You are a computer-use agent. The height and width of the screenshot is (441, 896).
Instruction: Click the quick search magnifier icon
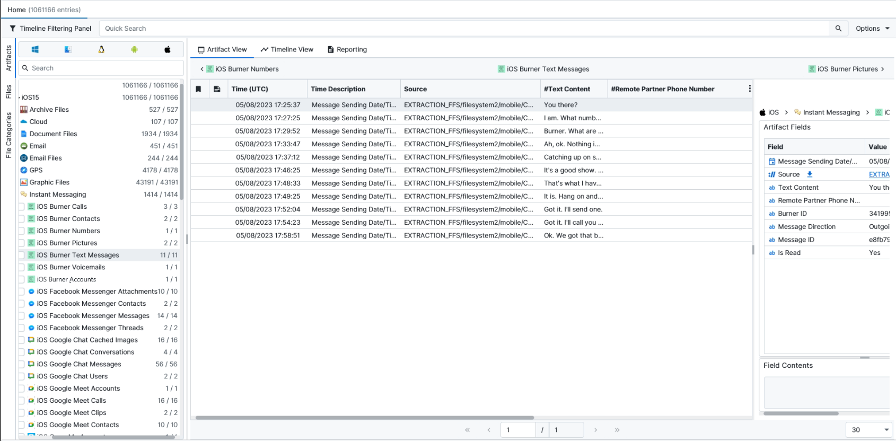click(838, 29)
